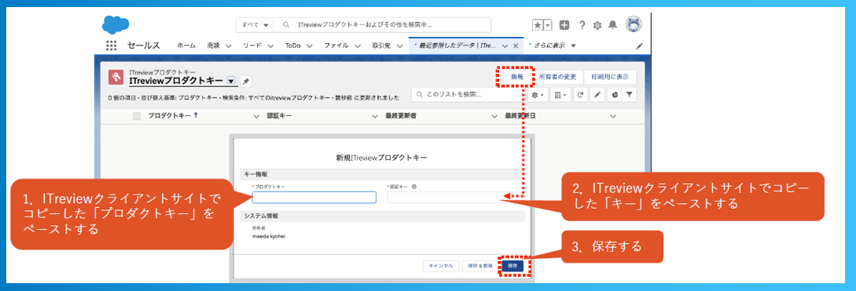Screen dimensions: 856x291
Task: Open the list filter funnel icon
Action: tap(630, 95)
